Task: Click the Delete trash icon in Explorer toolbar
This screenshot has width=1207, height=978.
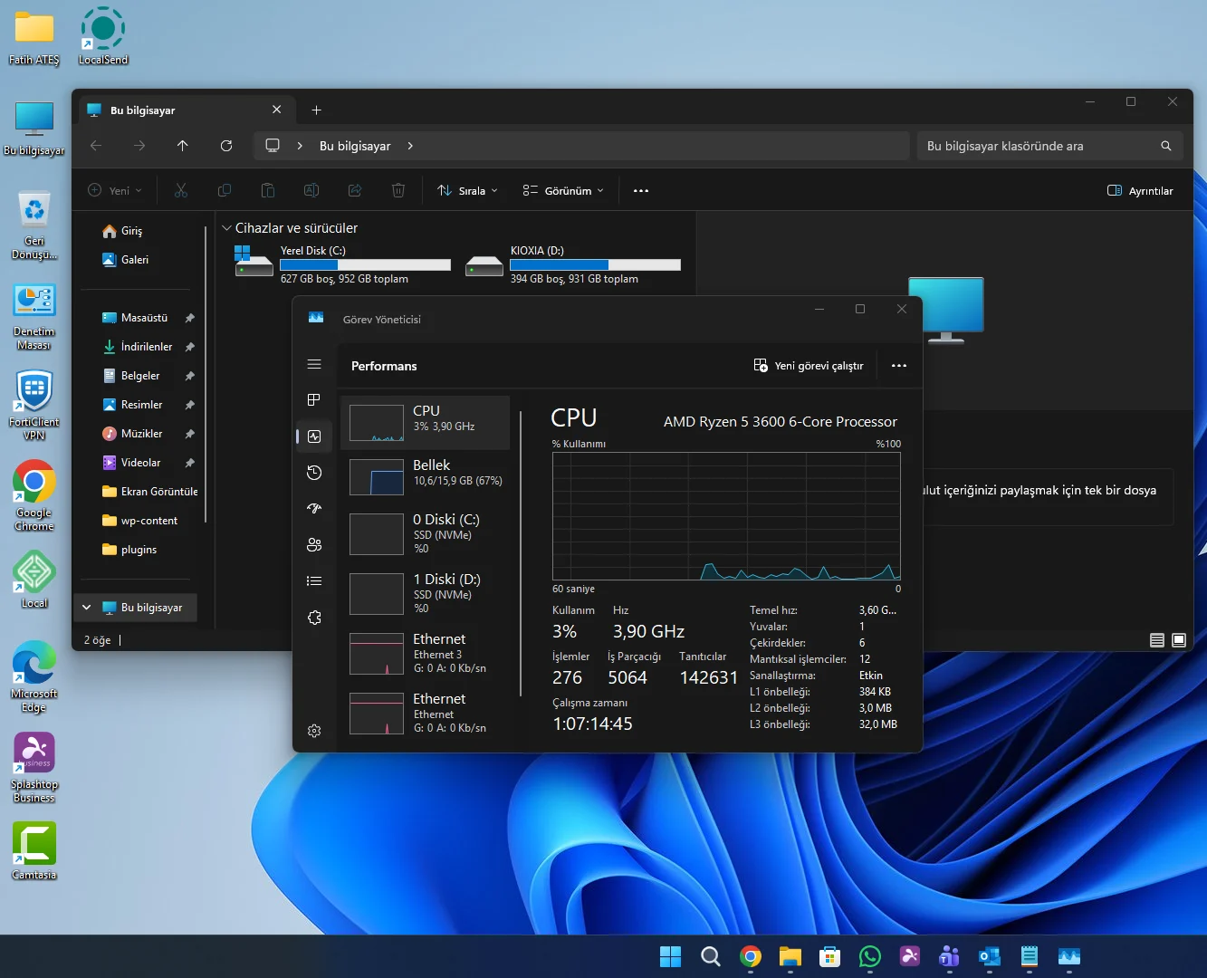Action: [x=398, y=190]
